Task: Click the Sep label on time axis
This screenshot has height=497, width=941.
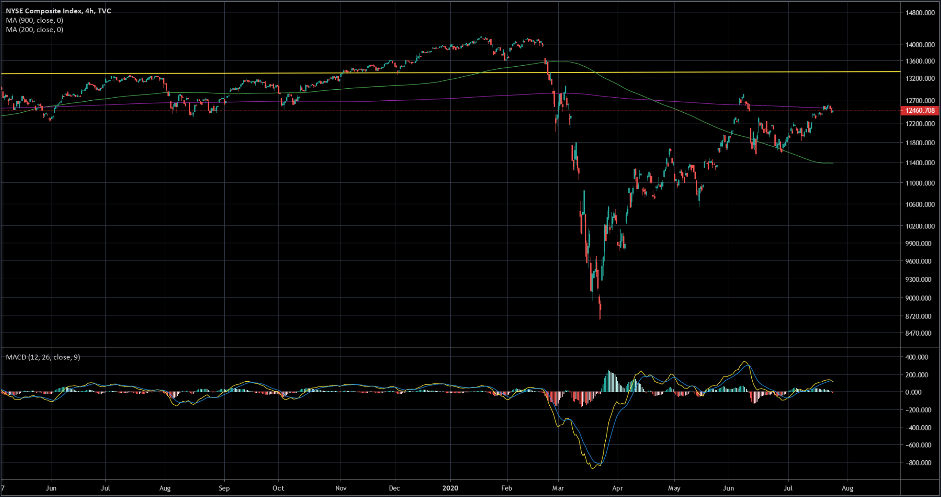Action: (x=224, y=488)
